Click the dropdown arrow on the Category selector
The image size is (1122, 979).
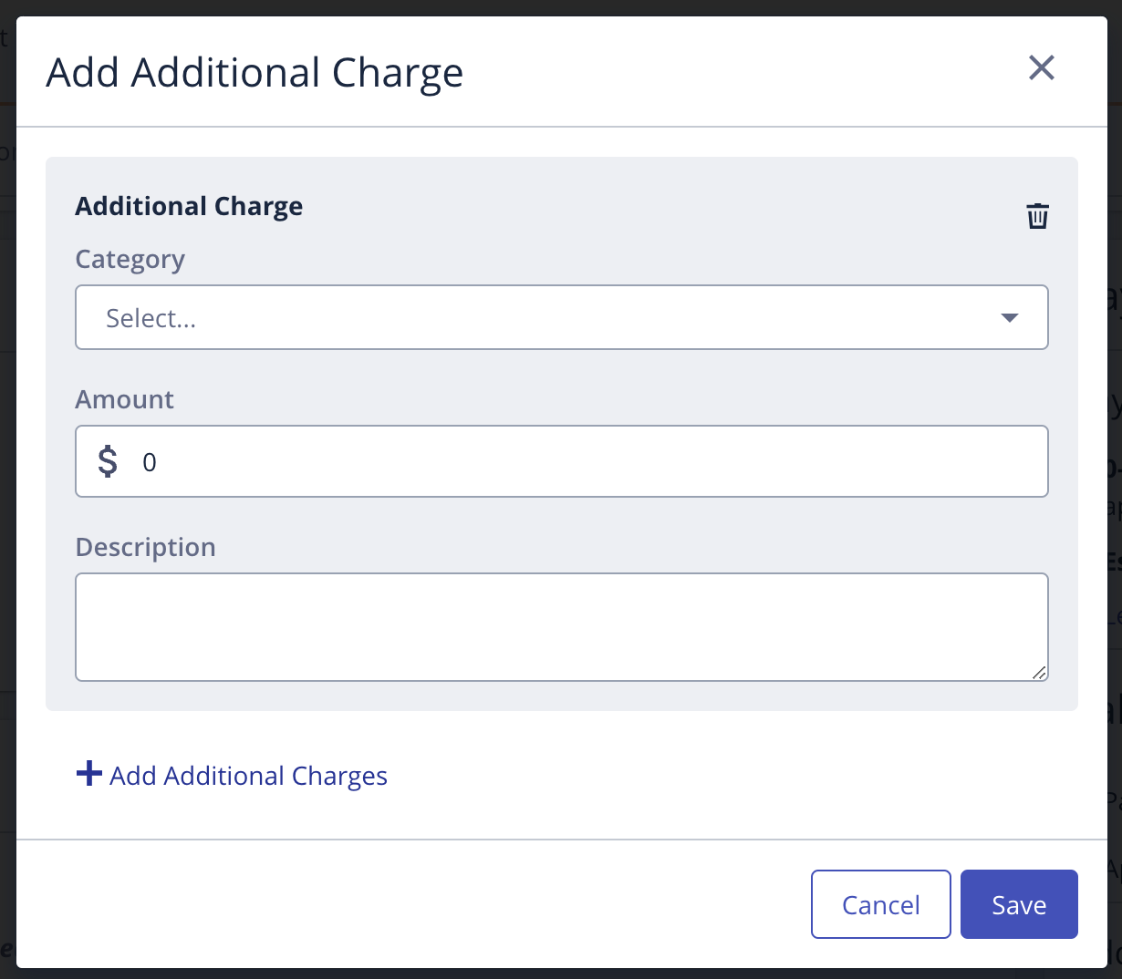[x=1010, y=318]
